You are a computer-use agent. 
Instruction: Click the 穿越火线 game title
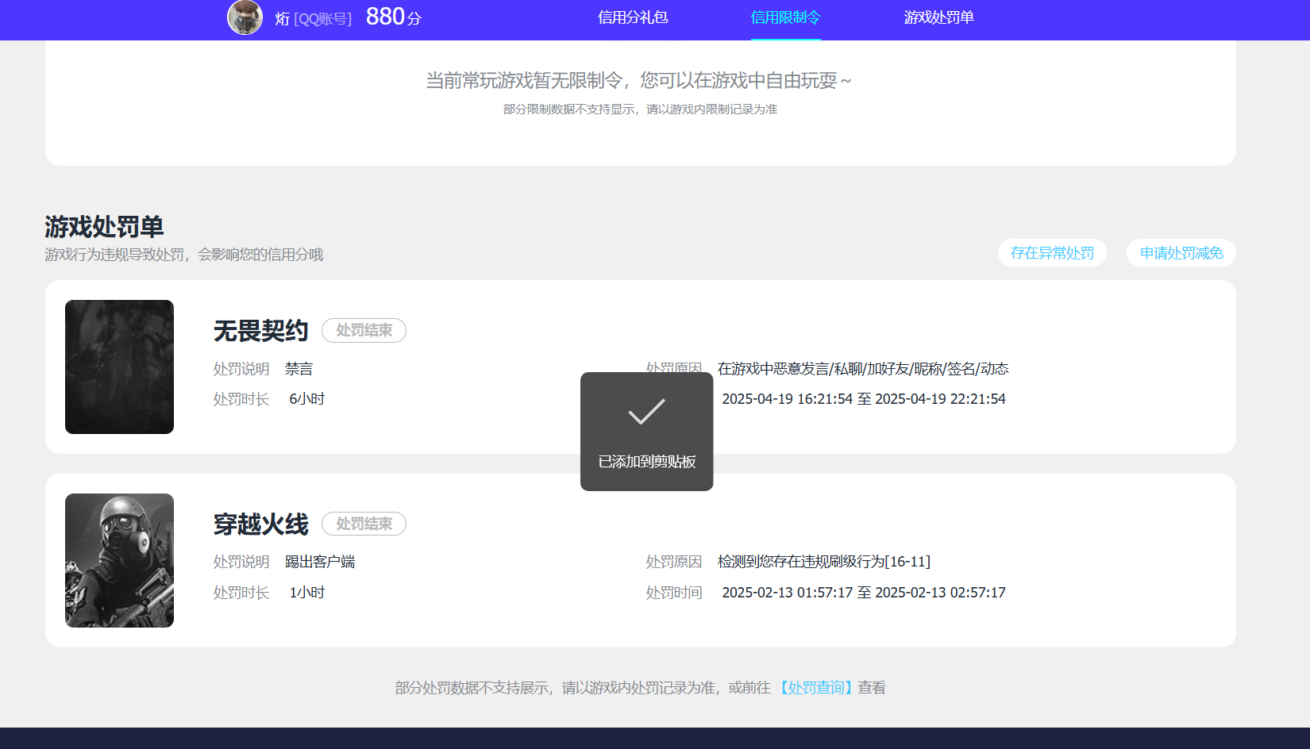[260, 524]
